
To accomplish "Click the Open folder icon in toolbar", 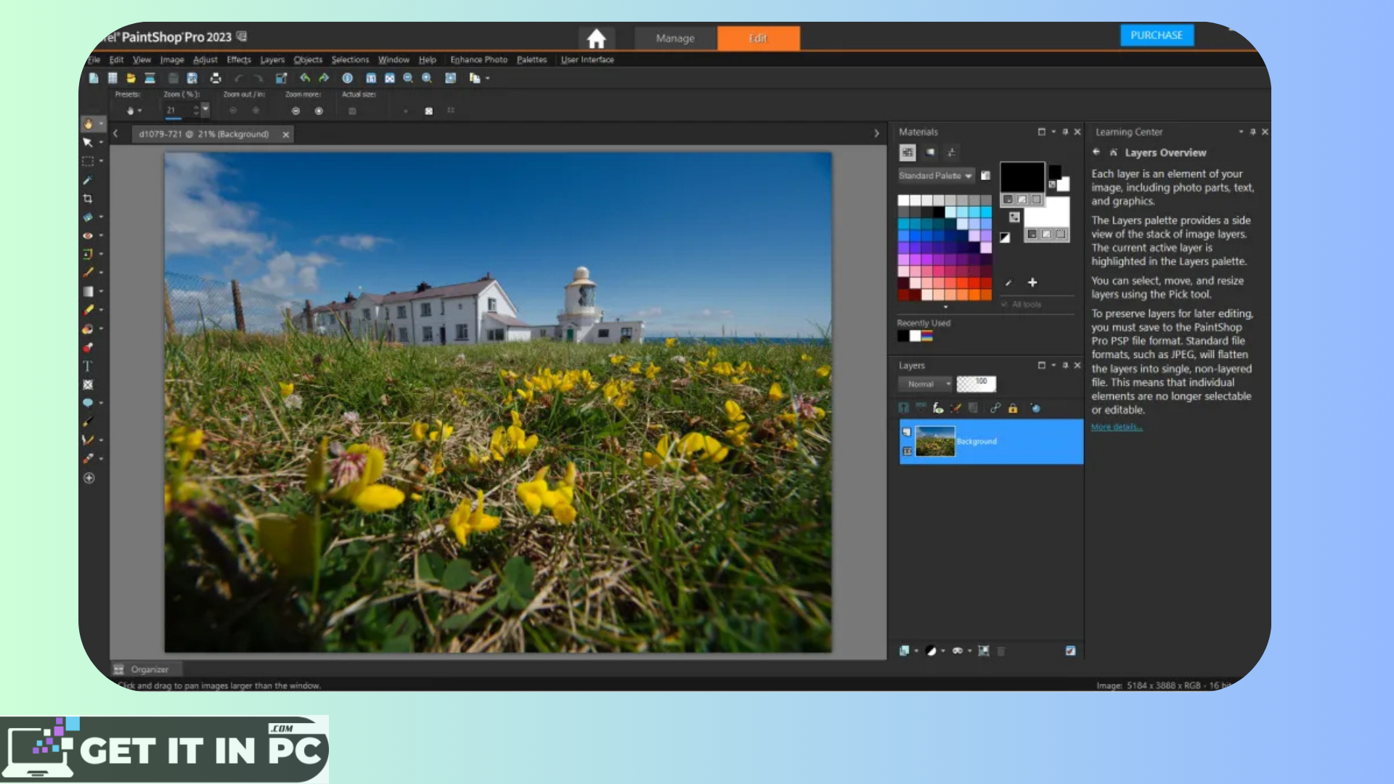I will coord(131,78).
